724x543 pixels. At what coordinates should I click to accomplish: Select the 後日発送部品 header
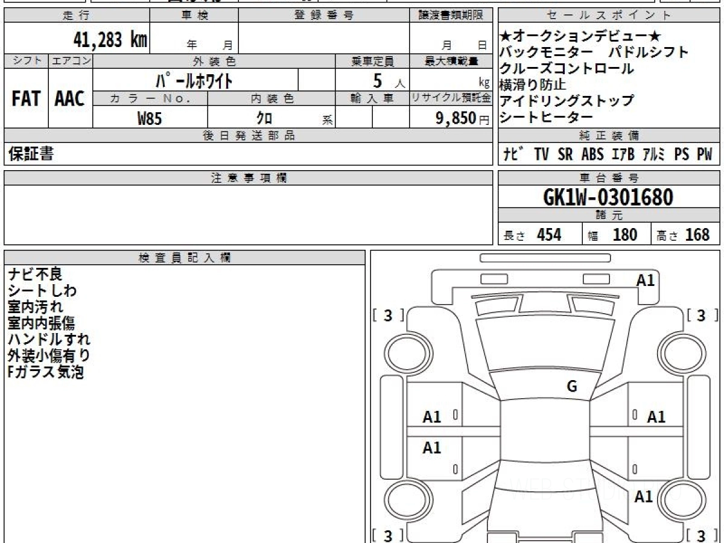pyautogui.click(x=249, y=136)
